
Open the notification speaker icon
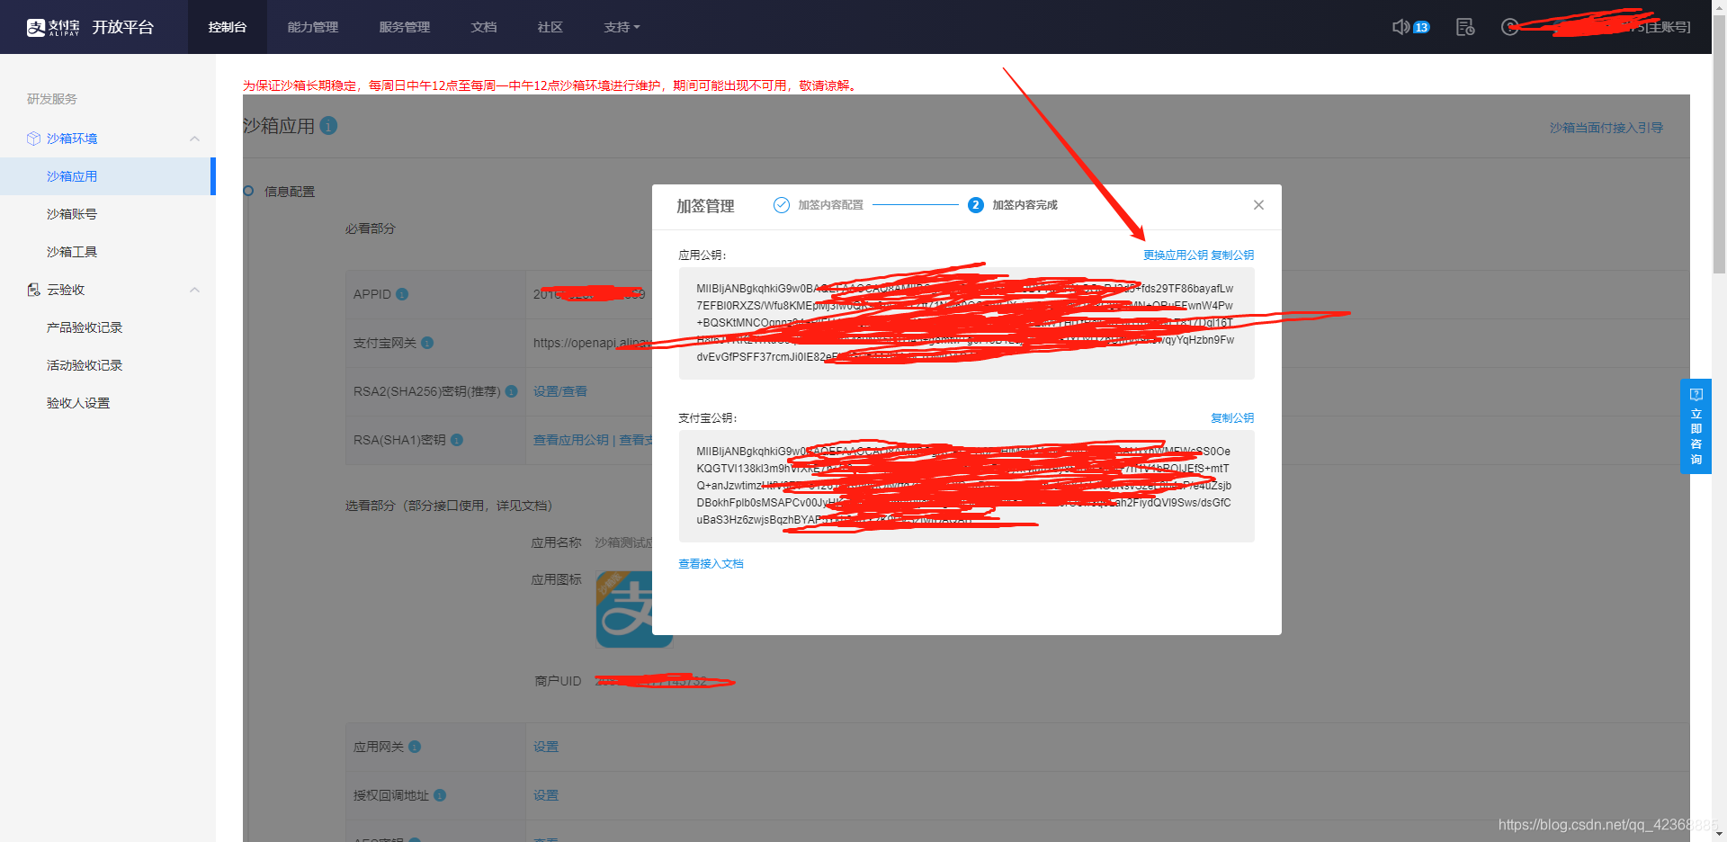tap(1400, 27)
